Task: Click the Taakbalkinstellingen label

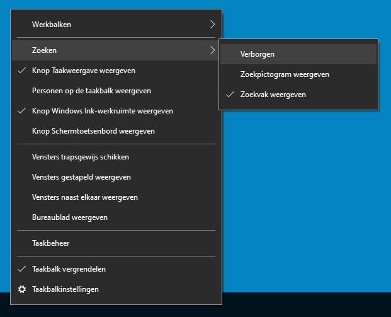Action: (x=65, y=289)
